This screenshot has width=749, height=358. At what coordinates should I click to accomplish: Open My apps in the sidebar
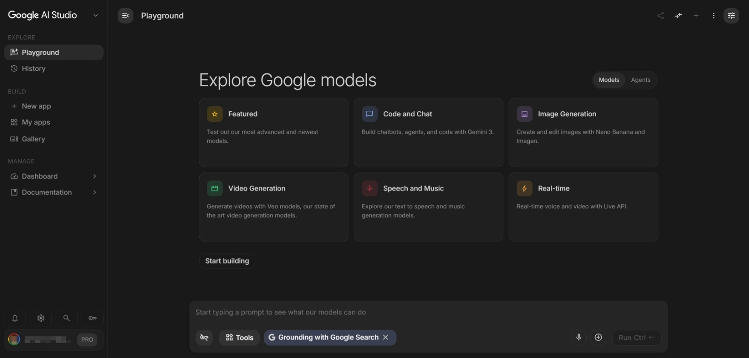click(54, 122)
